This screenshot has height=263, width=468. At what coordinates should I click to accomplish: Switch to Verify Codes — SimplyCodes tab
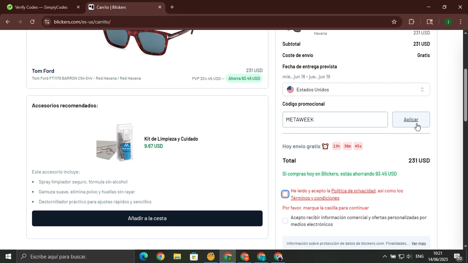coord(41,7)
